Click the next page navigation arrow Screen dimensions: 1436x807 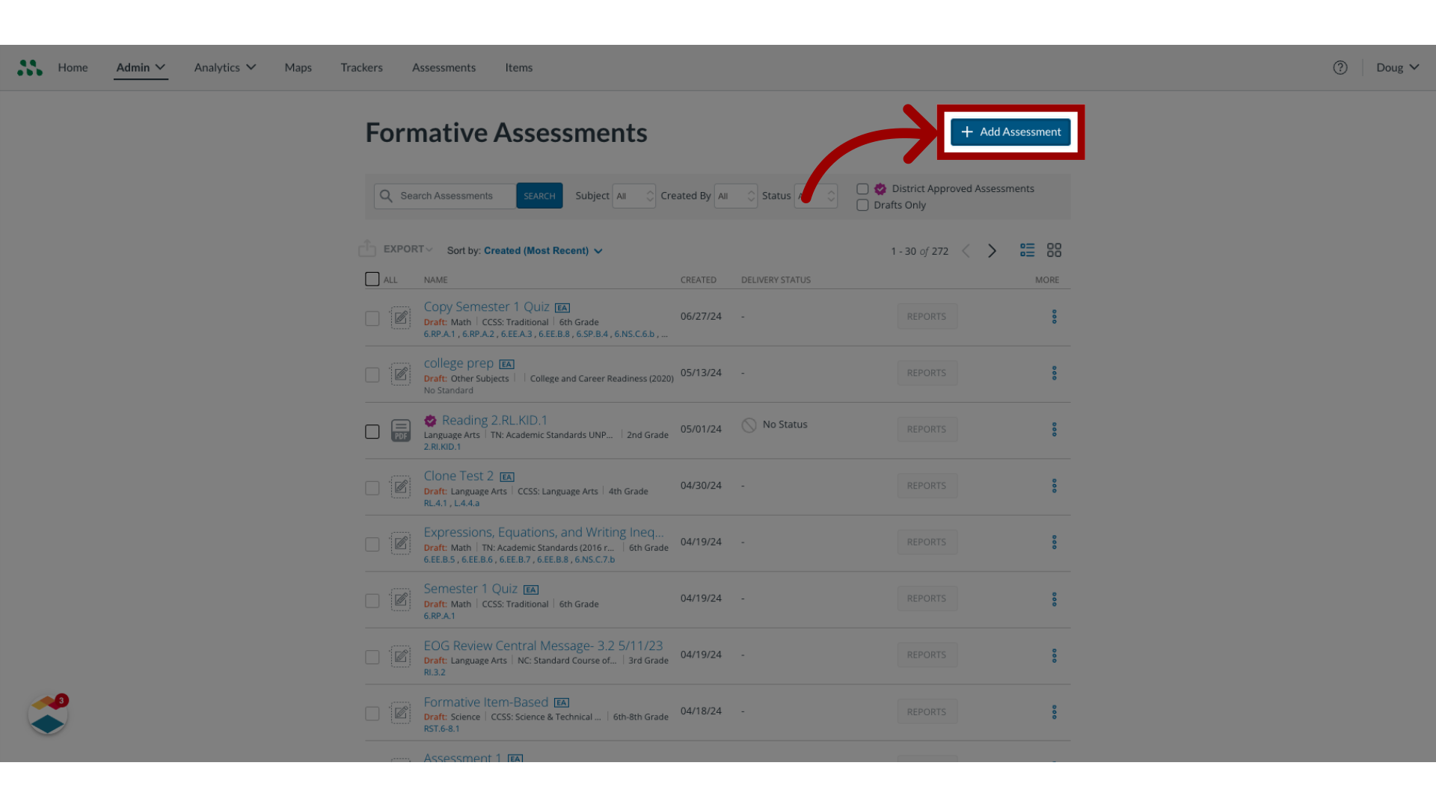tap(991, 250)
